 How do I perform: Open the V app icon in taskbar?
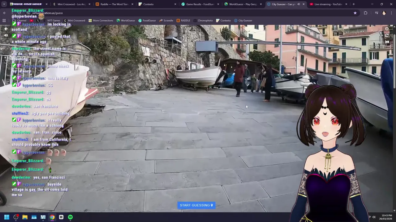(43, 217)
